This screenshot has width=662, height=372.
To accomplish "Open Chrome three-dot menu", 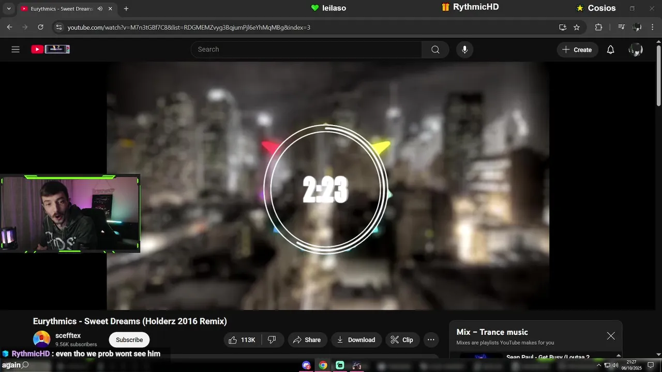I will pyautogui.click(x=653, y=27).
